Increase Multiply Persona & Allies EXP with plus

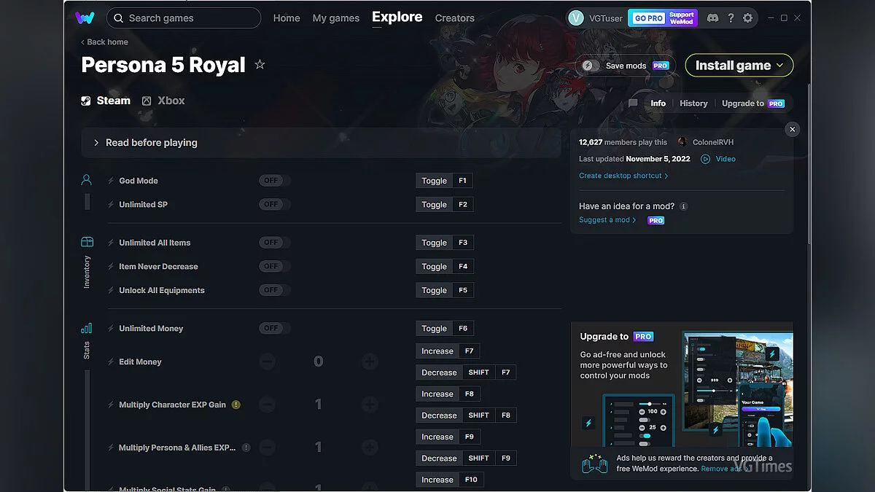pyautogui.click(x=370, y=448)
